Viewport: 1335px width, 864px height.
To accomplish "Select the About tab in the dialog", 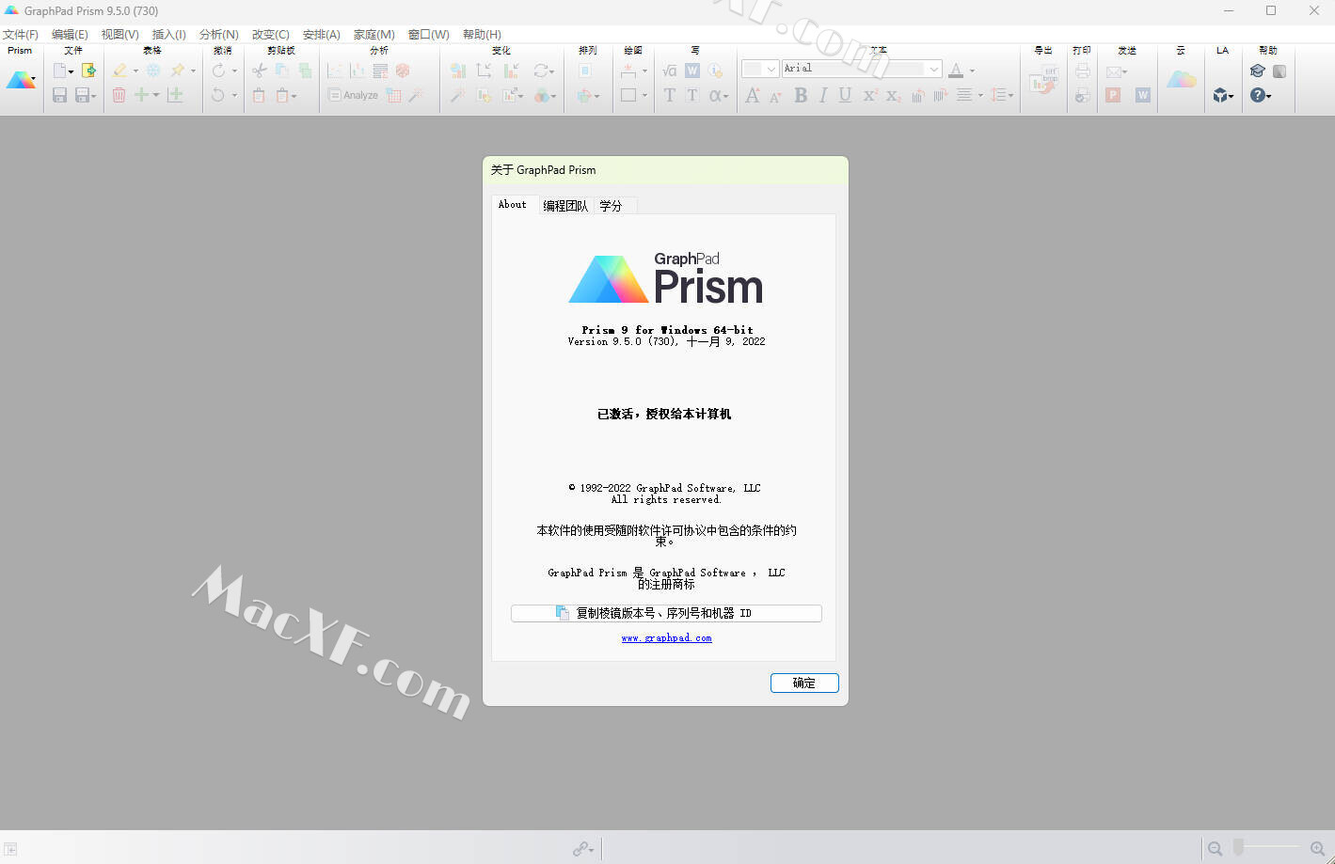I will 513,205.
